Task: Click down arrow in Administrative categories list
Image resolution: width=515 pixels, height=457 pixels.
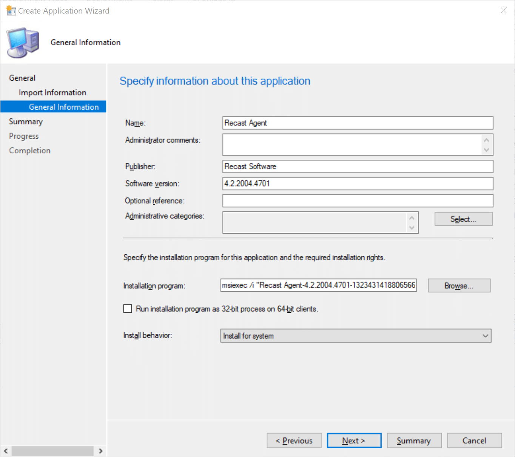Action: [x=412, y=228]
